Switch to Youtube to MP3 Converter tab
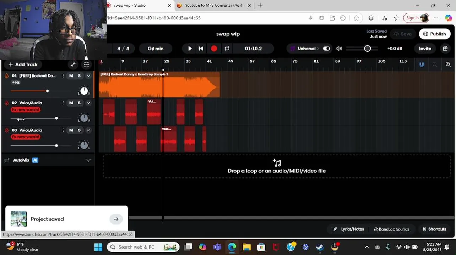The image size is (456, 255). [x=214, y=5]
